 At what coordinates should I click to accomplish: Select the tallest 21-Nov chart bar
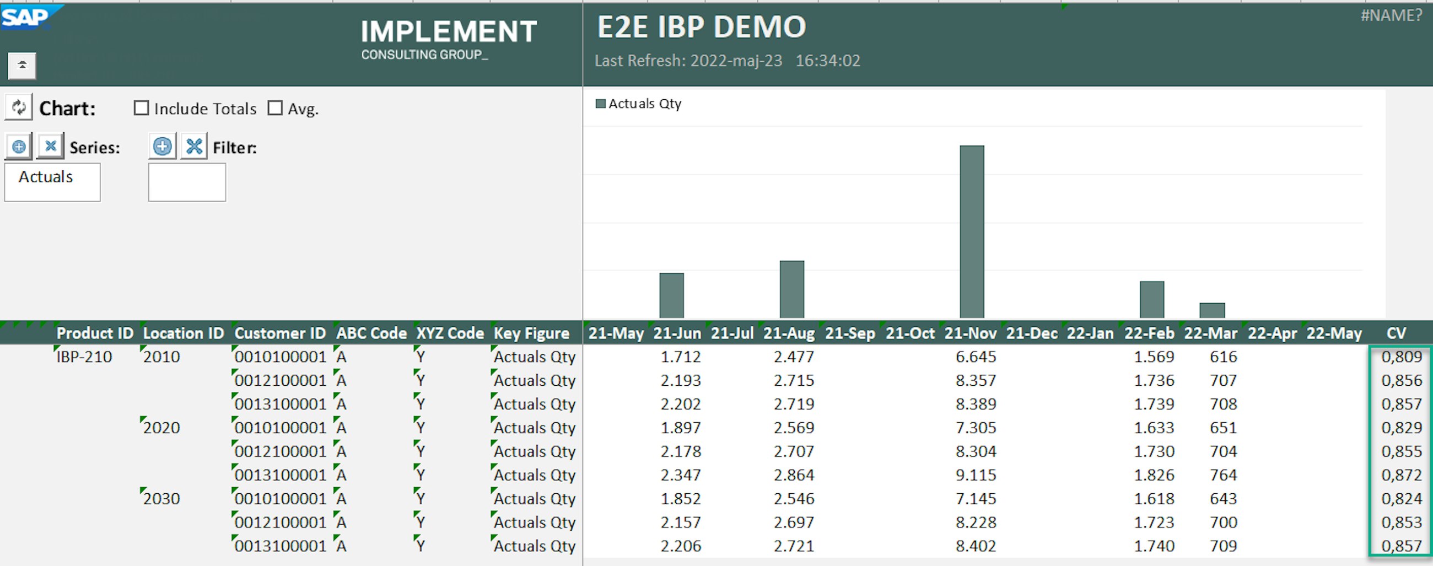(972, 231)
